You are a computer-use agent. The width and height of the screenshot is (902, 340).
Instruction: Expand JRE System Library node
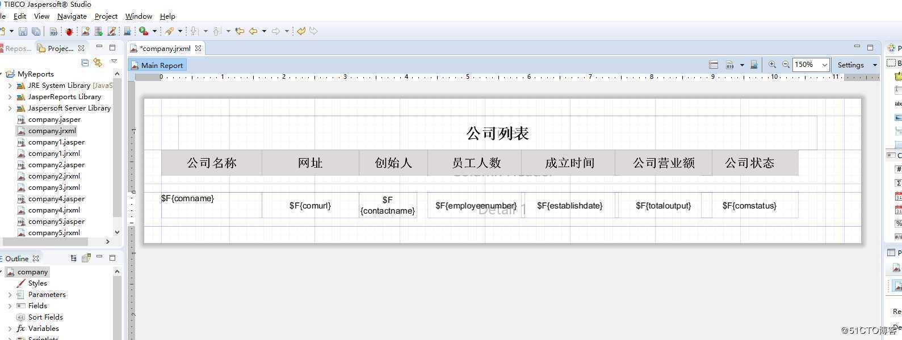(10, 86)
